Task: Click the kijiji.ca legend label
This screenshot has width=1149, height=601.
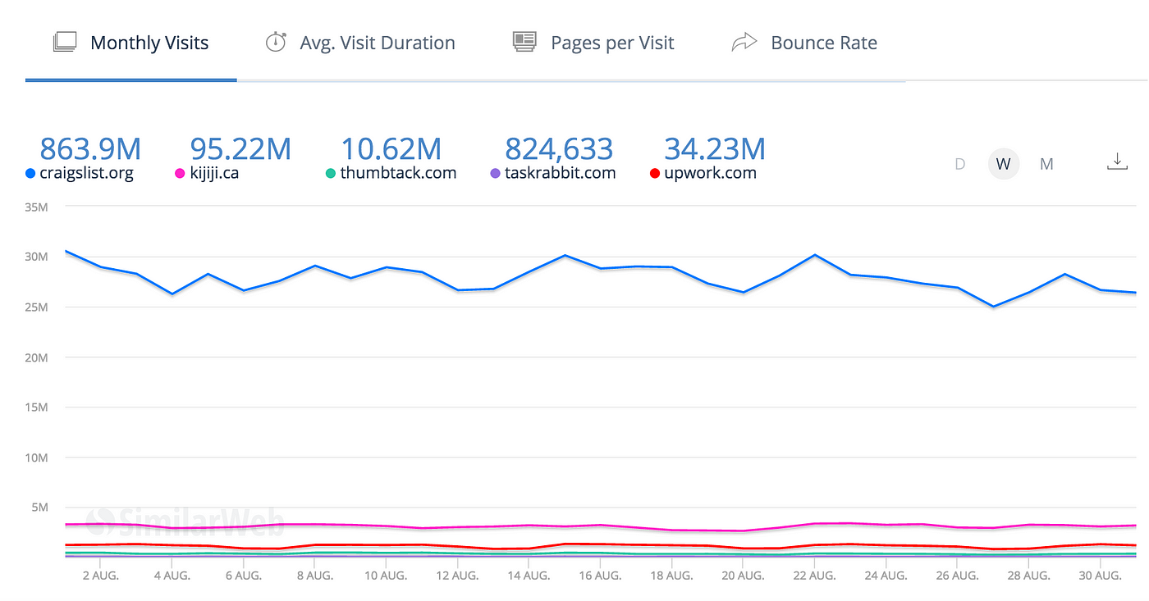Action: pos(214,173)
